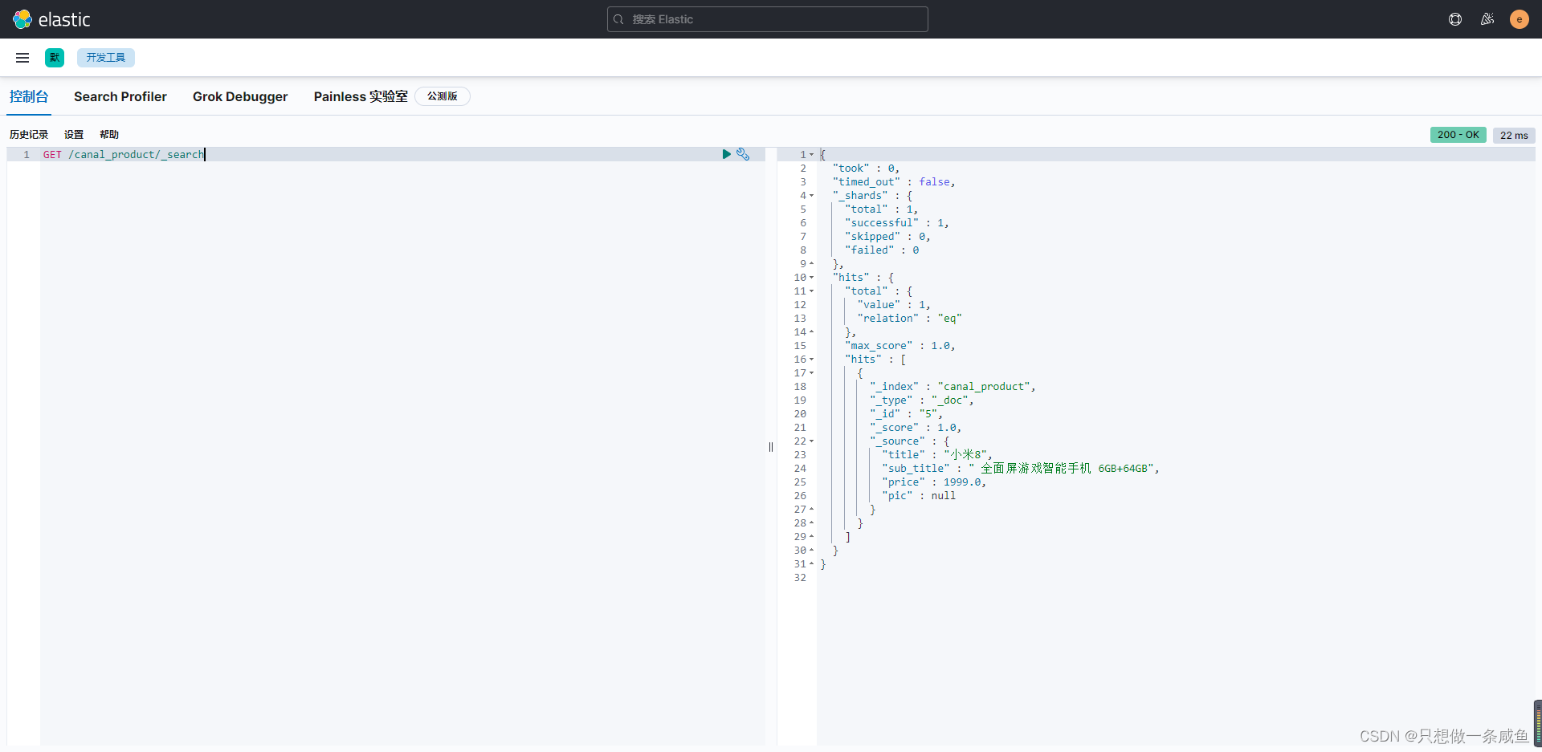The height and width of the screenshot is (752, 1542).
Task: Click the editor pane divider handle
Action: click(771, 447)
